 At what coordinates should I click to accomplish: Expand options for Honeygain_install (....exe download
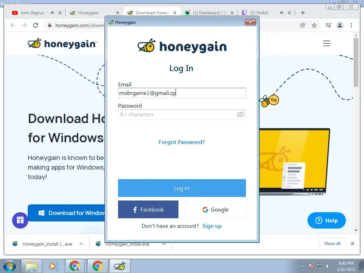(x=81, y=244)
